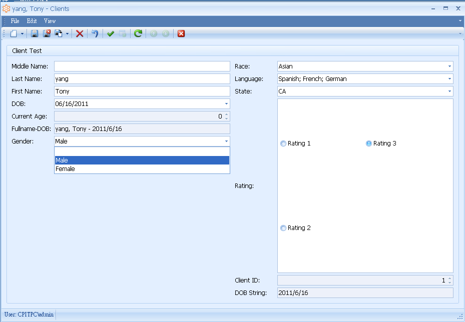
Task: Click the Language label
Action: point(249,79)
